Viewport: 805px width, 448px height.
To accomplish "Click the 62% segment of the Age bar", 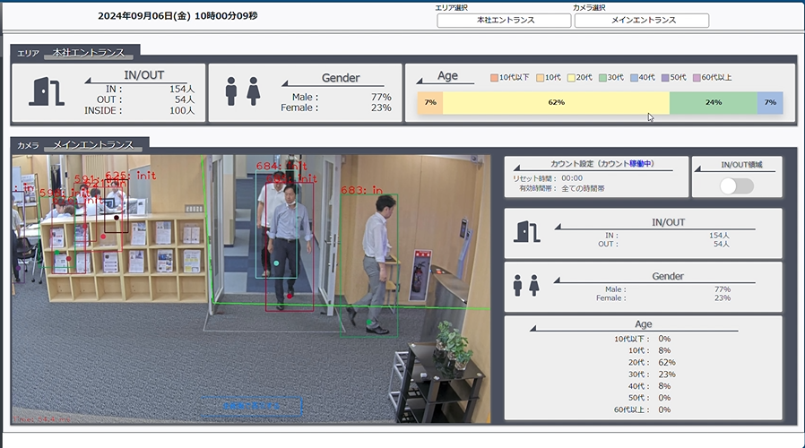I will 556,103.
